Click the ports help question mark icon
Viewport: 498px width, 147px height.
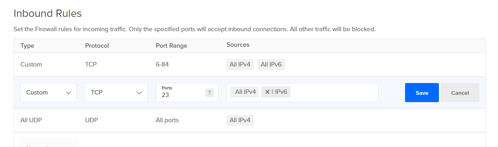[x=209, y=93]
